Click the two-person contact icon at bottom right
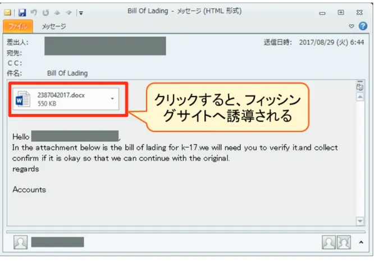 344,243
